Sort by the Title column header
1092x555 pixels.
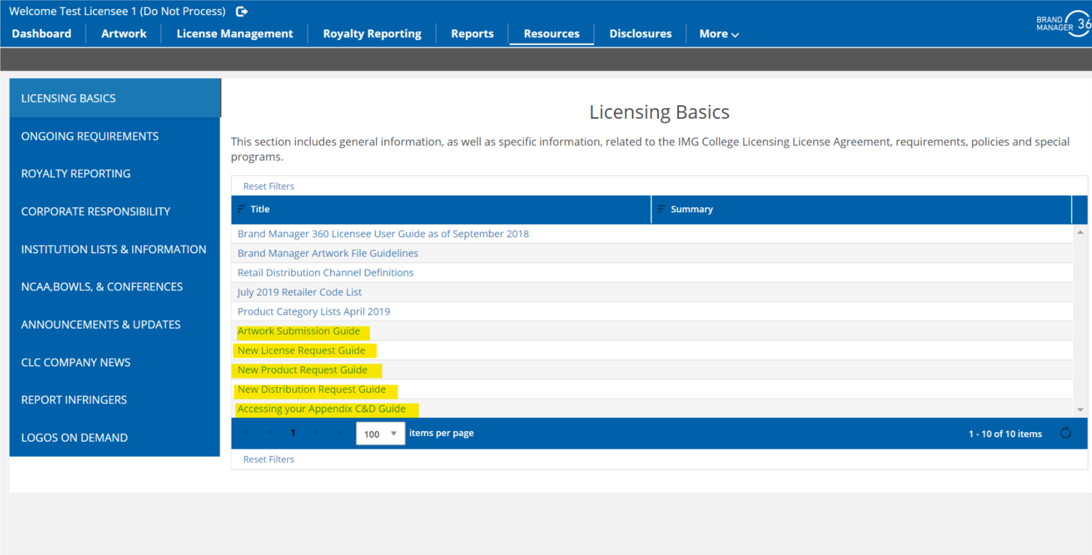(260, 209)
